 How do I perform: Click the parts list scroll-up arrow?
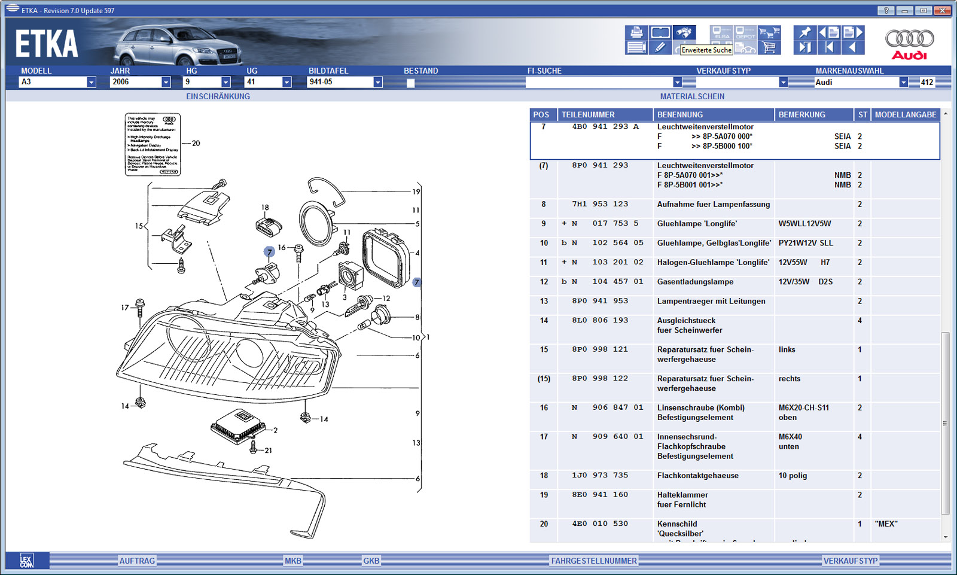click(x=946, y=114)
